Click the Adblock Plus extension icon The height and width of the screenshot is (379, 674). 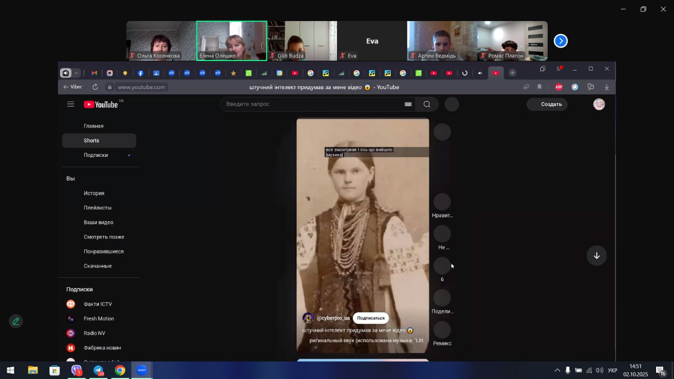559,87
